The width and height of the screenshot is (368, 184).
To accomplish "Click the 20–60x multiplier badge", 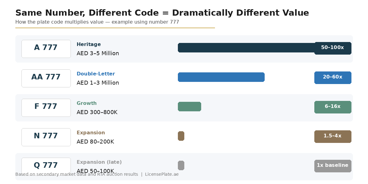I will 333,78.
